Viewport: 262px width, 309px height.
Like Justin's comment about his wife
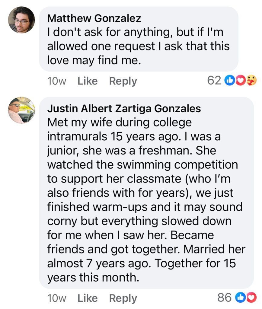tap(88, 298)
